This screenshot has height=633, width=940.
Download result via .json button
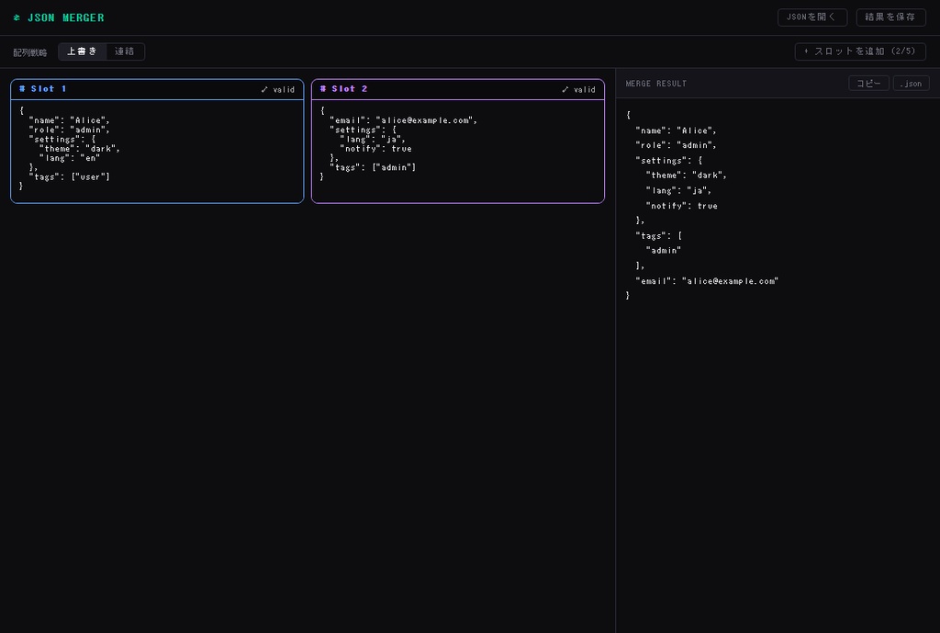pos(911,84)
